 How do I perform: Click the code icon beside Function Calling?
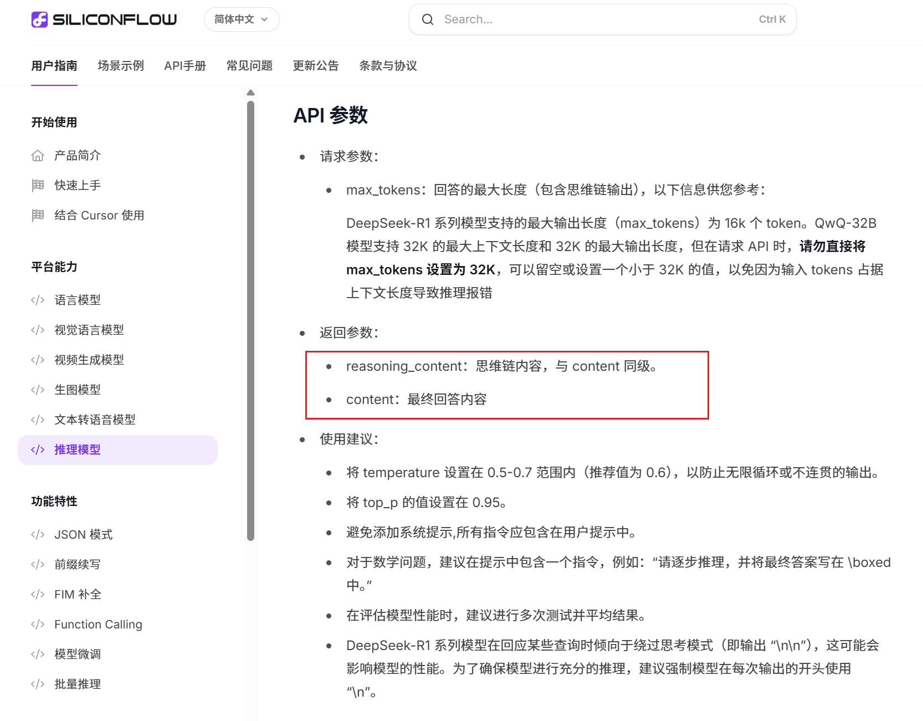[38, 625]
